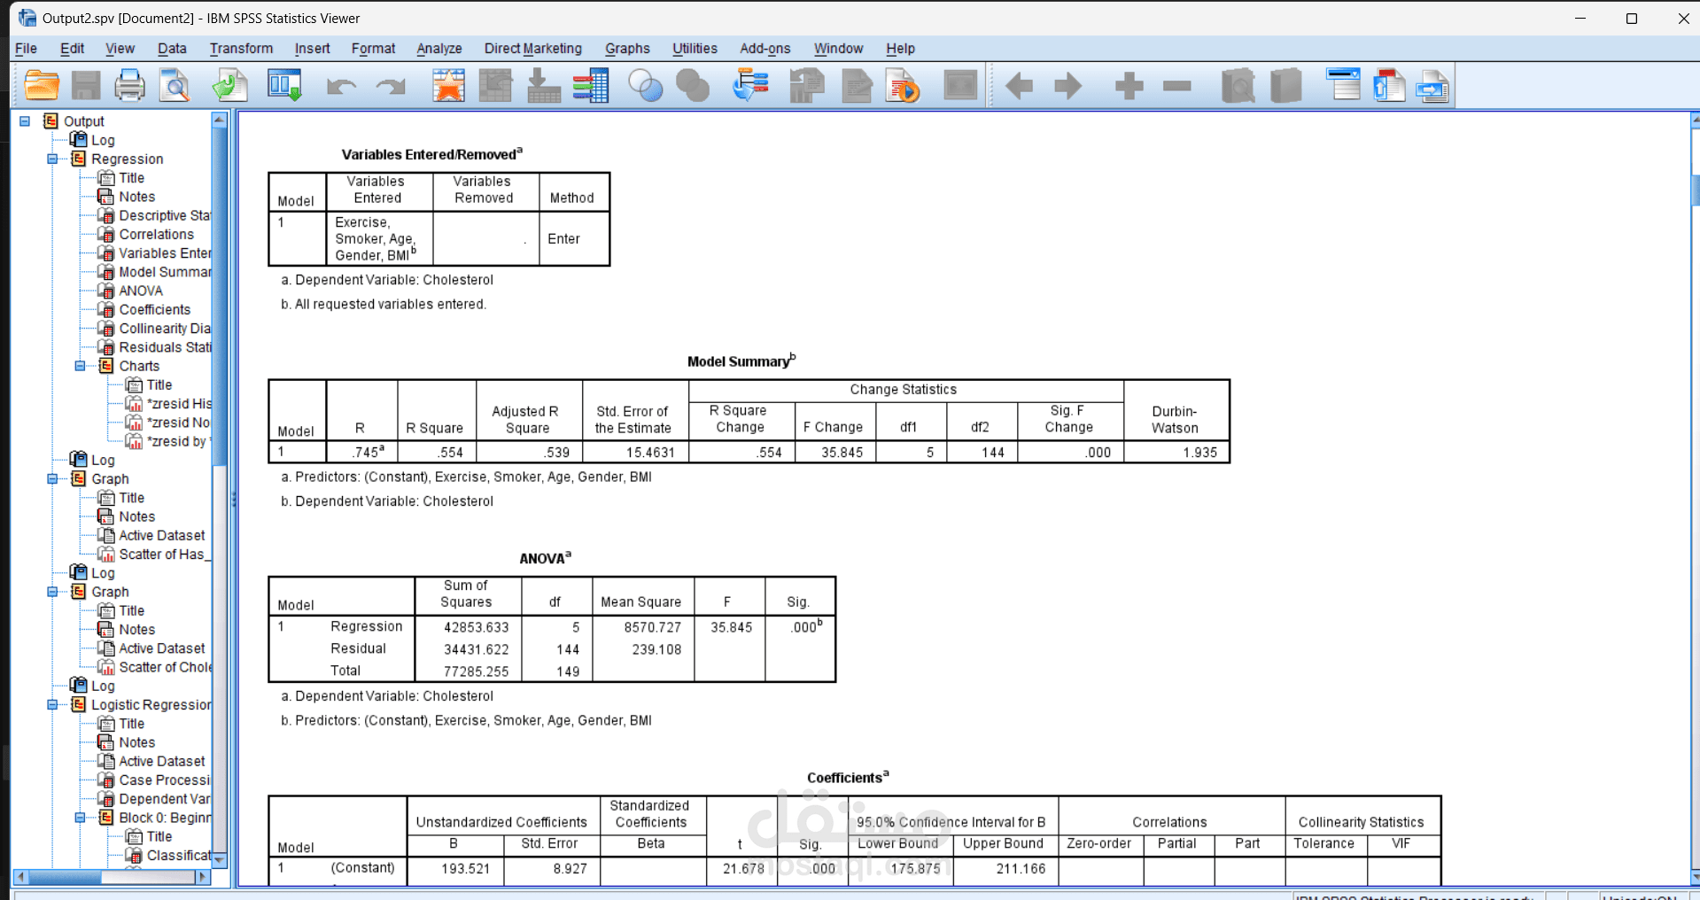Collapse the Charts outline node
This screenshot has height=900, width=1700.
80,366
